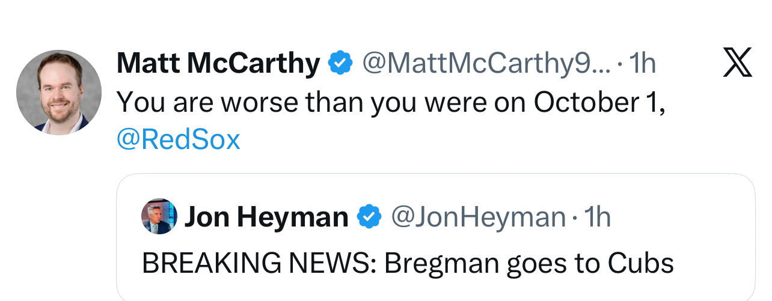Click the "You are worse" tweet text

coord(391,102)
